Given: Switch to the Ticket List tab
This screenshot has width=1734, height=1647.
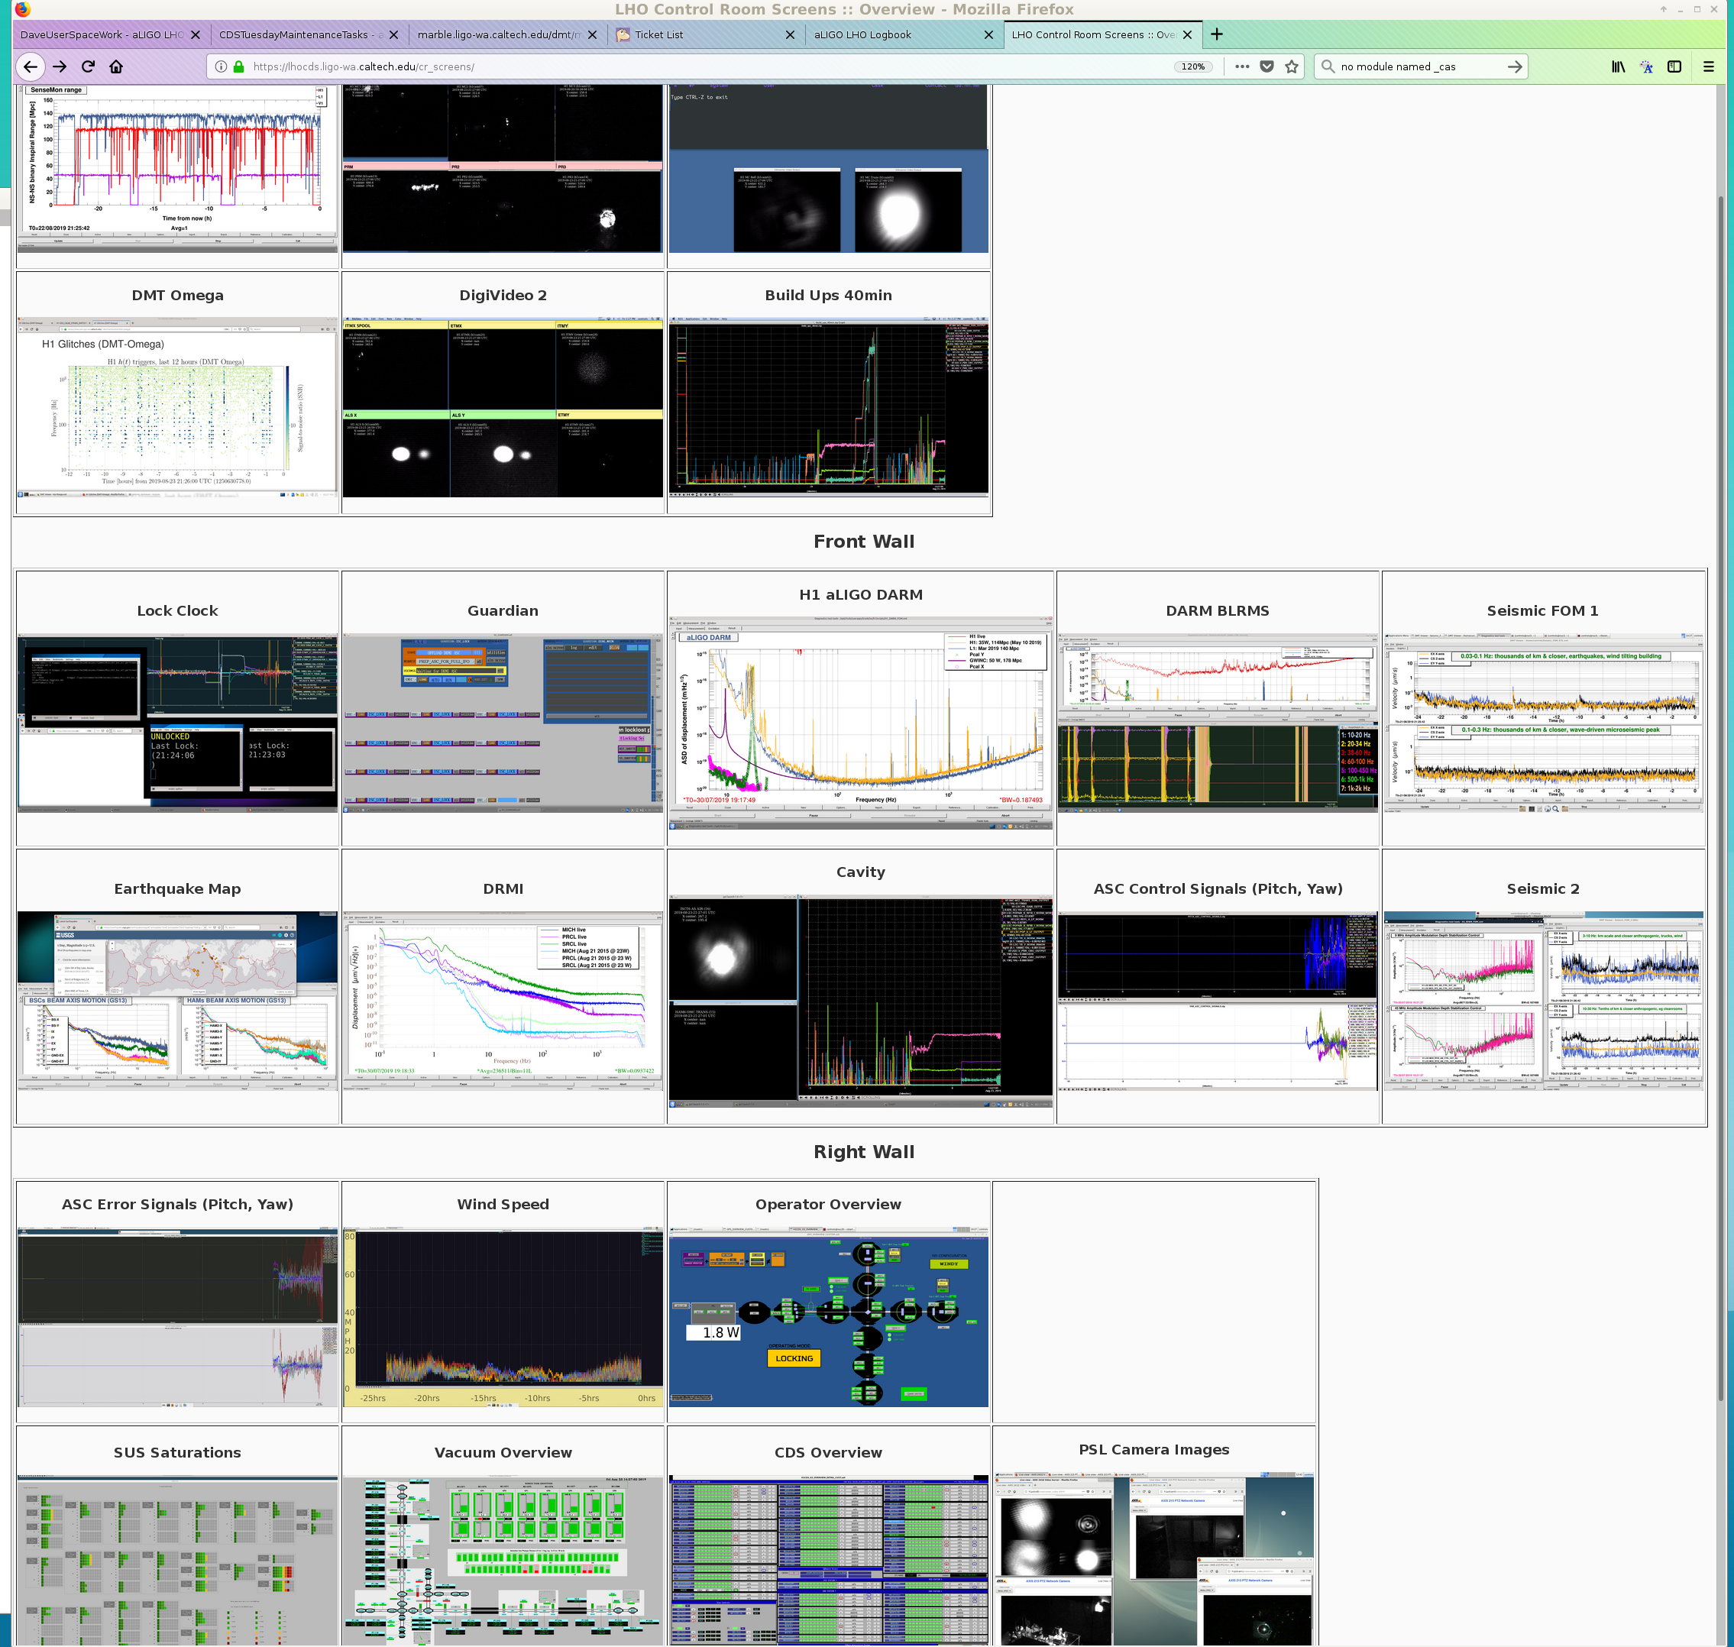Looking at the screenshot, I should point(706,35).
